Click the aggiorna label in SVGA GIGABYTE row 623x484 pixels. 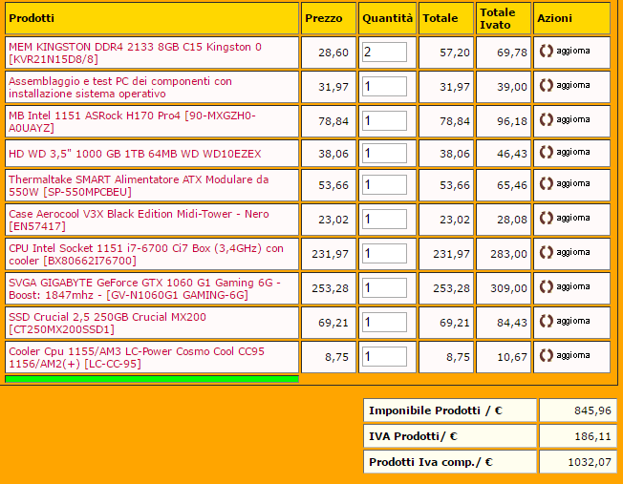(x=573, y=286)
